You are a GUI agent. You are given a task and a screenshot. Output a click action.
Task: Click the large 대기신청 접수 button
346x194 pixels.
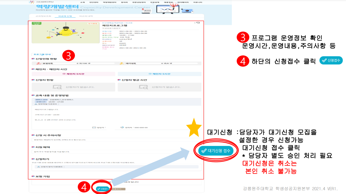tap(216, 151)
